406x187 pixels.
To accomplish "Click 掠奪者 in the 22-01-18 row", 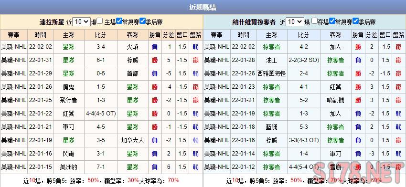I will 336,127.
